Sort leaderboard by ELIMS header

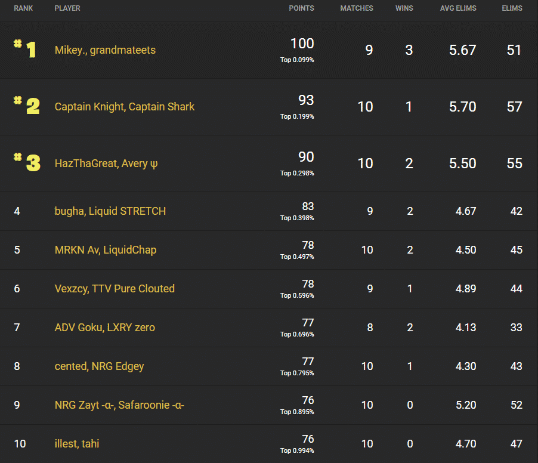tap(512, 8)
